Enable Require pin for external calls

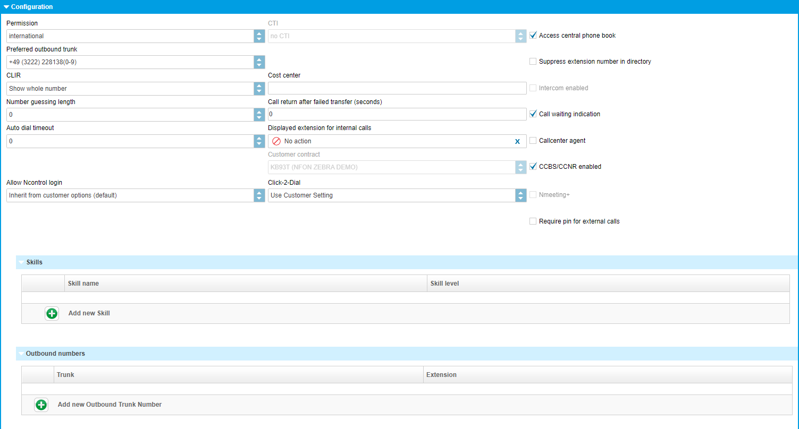pos(533,221)
